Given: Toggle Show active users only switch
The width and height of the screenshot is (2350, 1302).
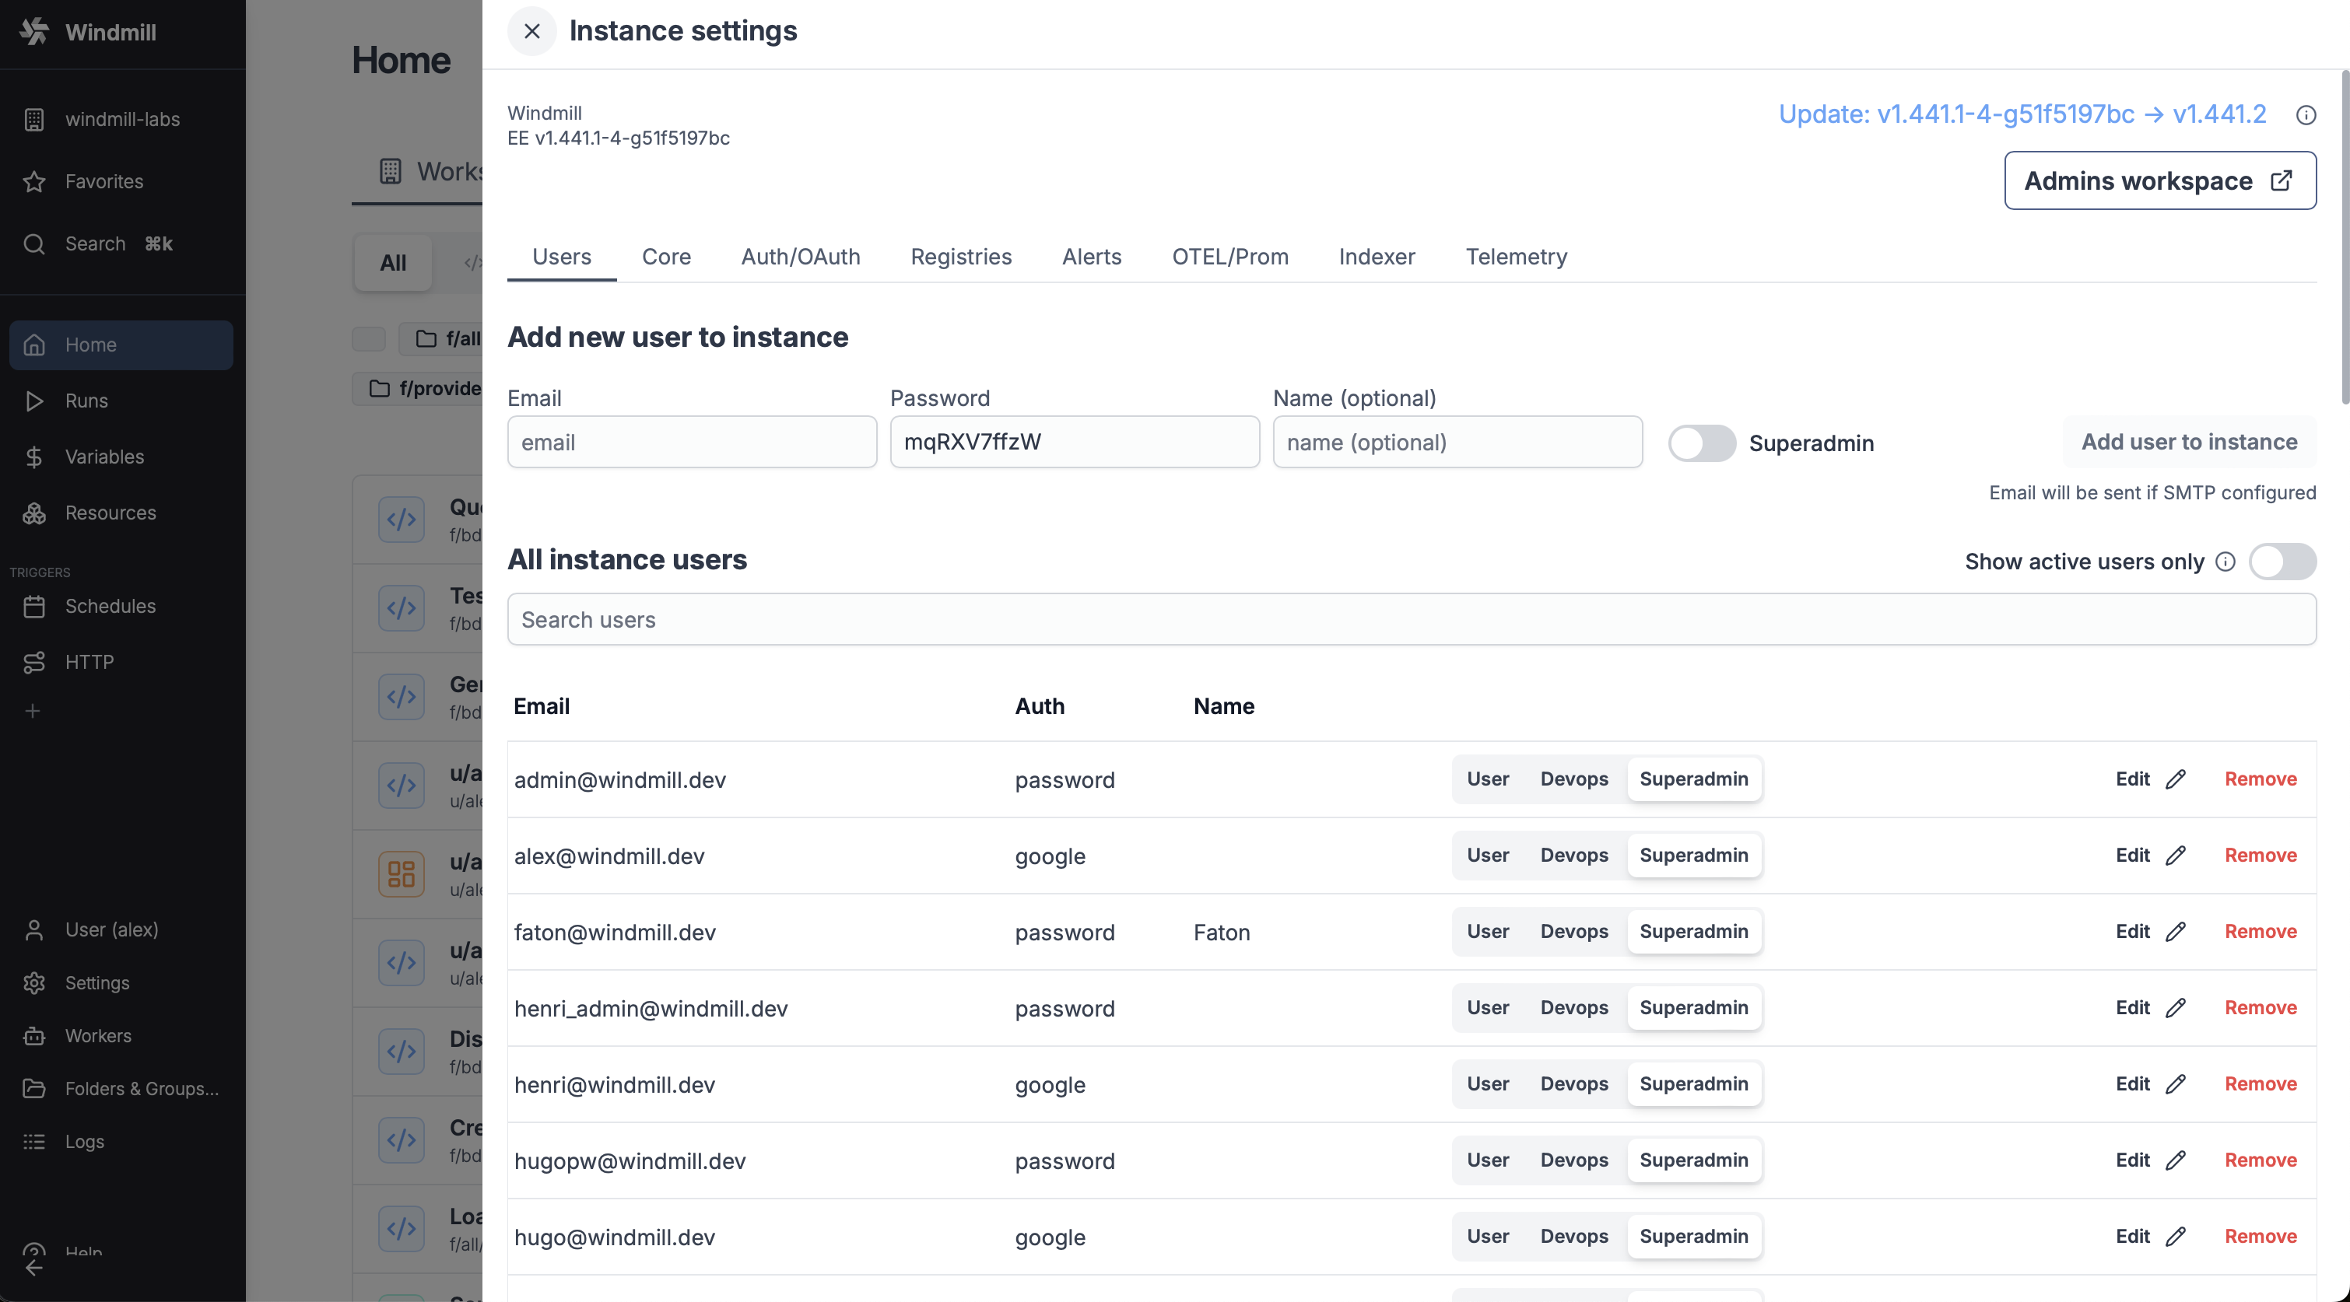Looking at the screenshot, I should pos(2282,562).
